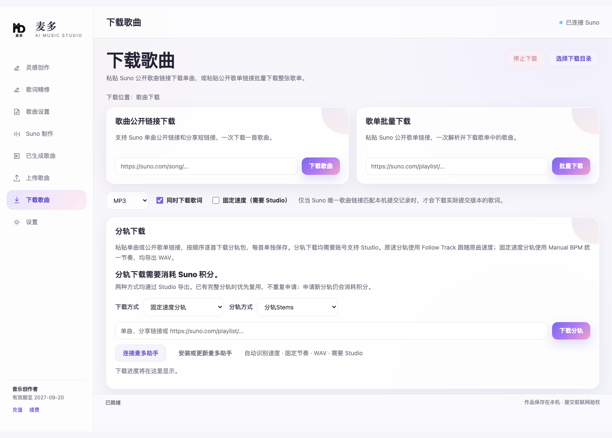Viewport: 612px width, 438px height.
Task: Click the 停止下载 button
Action: tap(525, 59)
